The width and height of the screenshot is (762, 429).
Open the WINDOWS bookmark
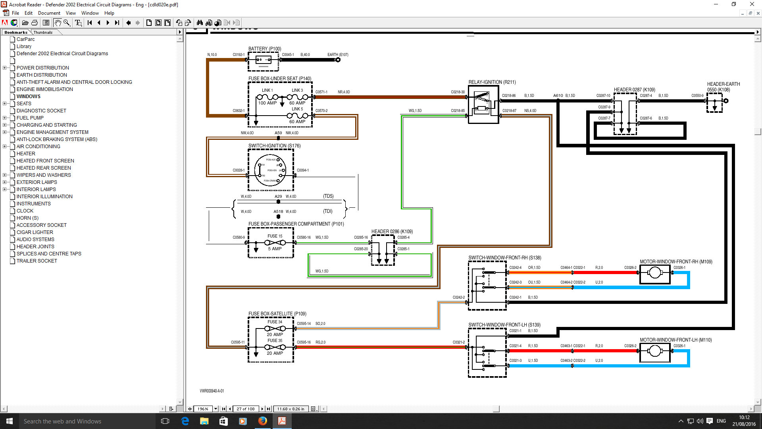pos(29,97)
